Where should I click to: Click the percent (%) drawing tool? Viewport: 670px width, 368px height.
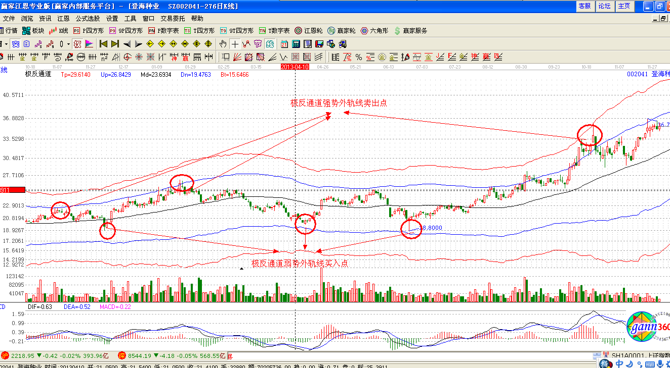[x=358, y=57]
